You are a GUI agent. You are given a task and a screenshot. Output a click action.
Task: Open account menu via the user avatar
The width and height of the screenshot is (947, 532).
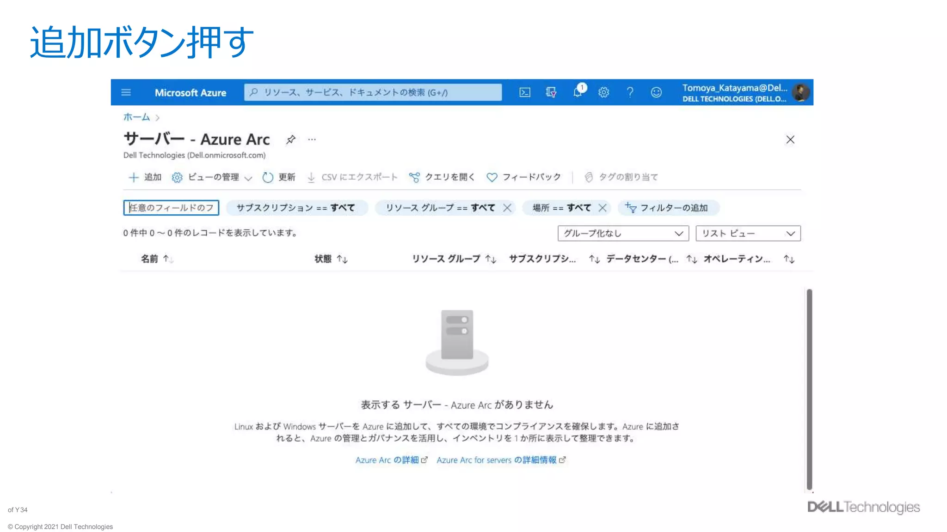pos(801,92)
